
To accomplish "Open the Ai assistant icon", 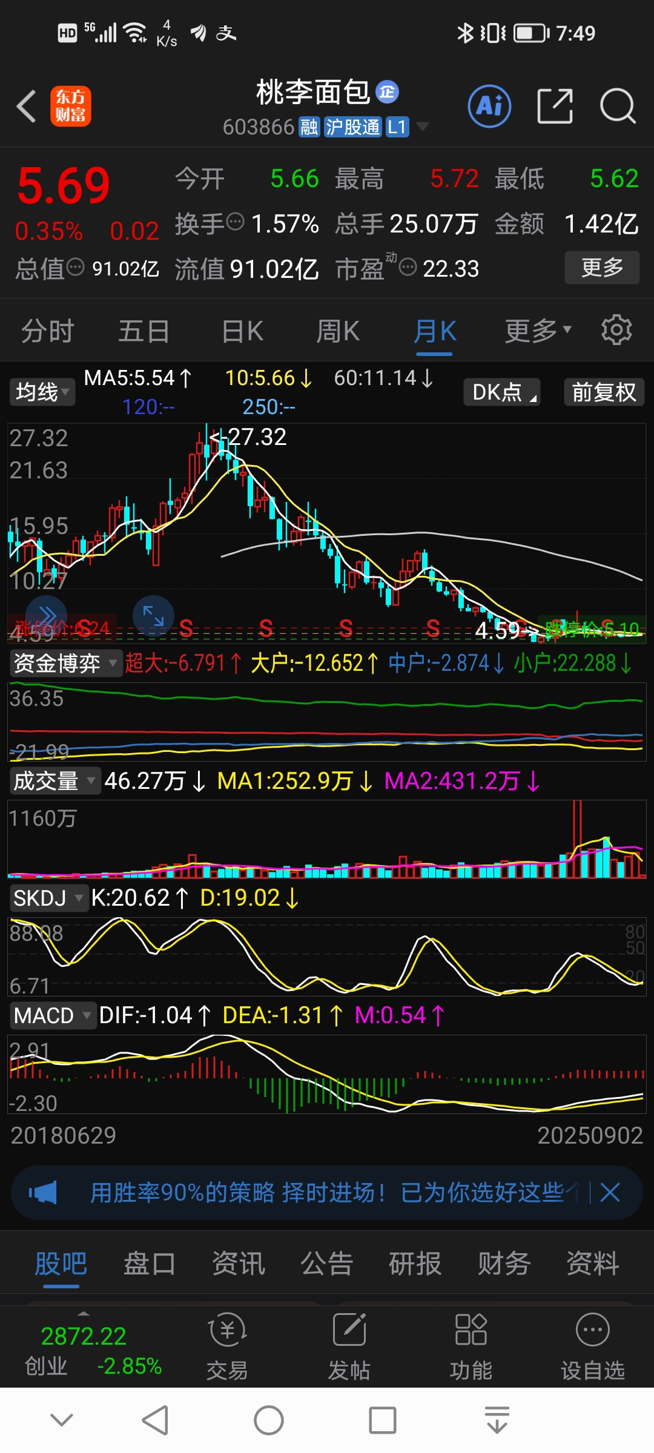I will click(x=489, y=107).
